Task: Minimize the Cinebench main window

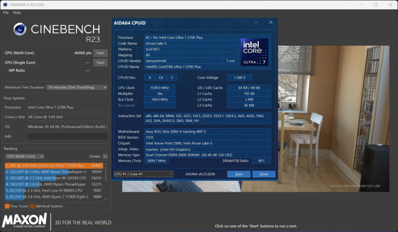Action: coord(360,4)
